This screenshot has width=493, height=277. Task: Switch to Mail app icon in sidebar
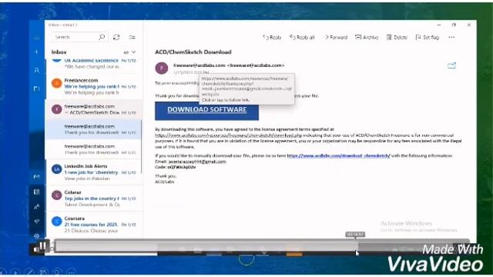coord(37,177)
